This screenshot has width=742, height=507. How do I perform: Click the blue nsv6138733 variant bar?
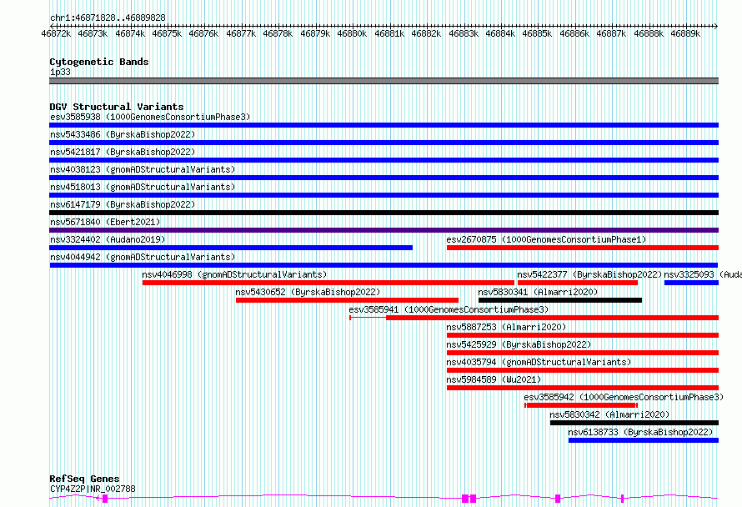[644, 440]
